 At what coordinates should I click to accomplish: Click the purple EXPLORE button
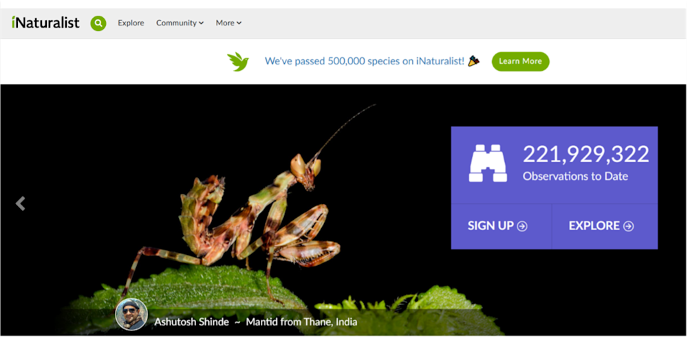[x=605, y=226]
